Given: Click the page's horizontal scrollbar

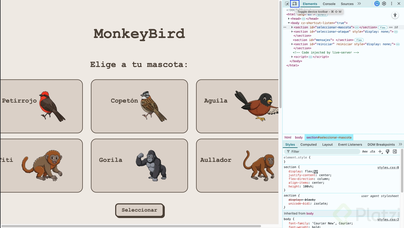Looking at the screenshot, I should click(131, 226).
